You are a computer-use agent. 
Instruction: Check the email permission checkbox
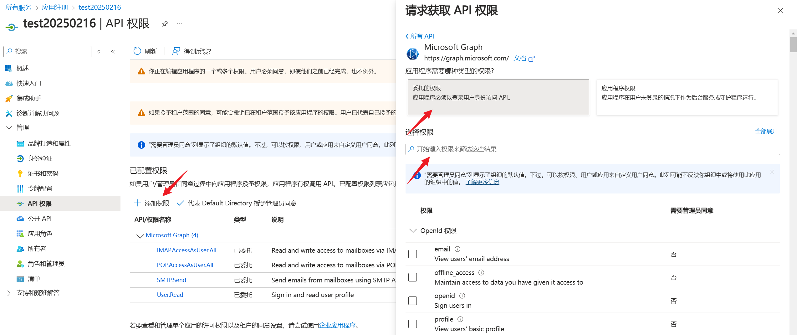412,254
